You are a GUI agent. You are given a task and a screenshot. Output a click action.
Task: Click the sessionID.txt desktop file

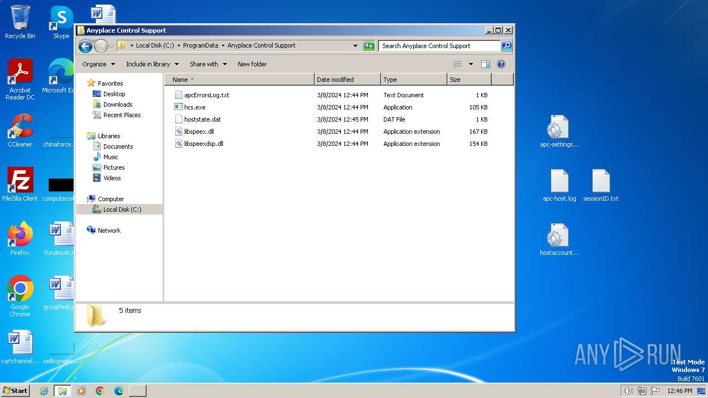click(601, 186)
